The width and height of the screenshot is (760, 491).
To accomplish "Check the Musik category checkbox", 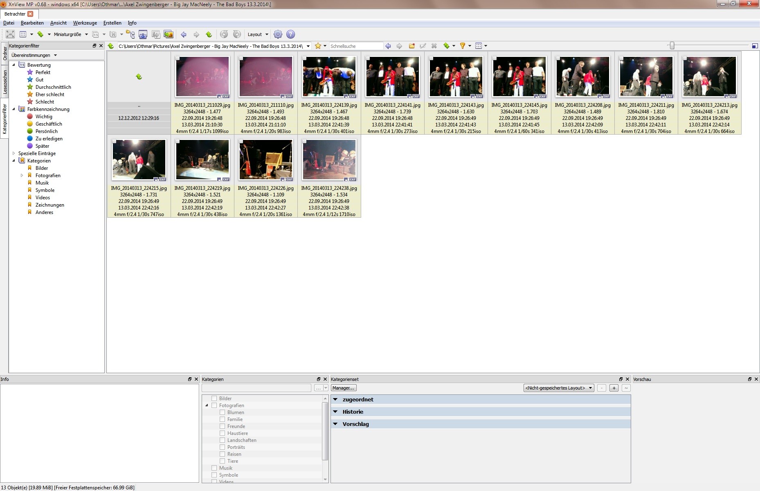I will click(214, 468).
